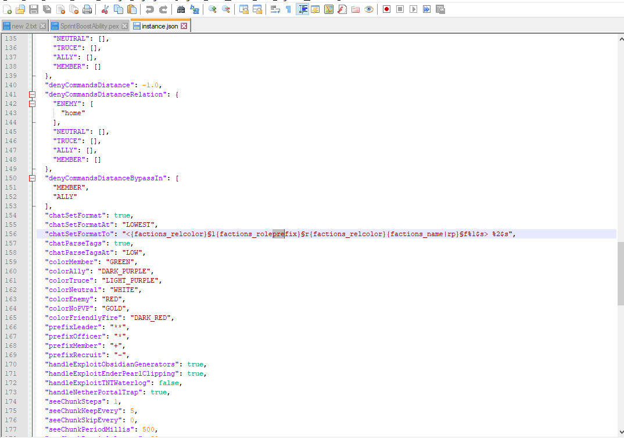Play back the recorded macro
Screen dimensions: 624x438
(414, 9)
